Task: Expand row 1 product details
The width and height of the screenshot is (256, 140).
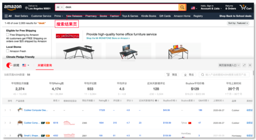Action: 5,110
